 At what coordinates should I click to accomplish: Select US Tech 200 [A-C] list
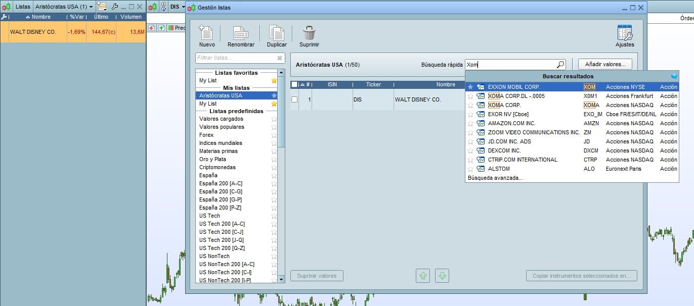(x=222, y=224)
